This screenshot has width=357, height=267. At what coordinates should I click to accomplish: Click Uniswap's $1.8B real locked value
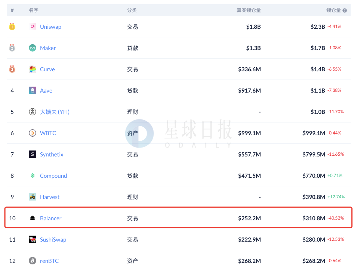[253, 27]
